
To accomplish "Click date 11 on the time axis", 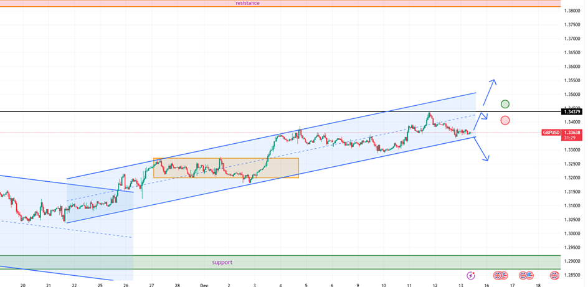I will pyautogui.click(x=409, y=284).
